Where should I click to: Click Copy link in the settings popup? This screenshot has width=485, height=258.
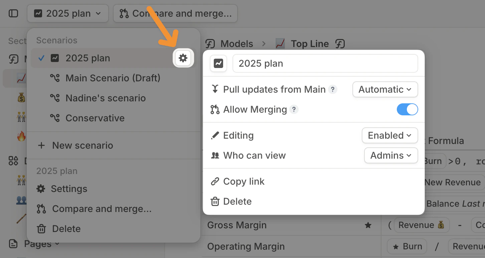244,181
